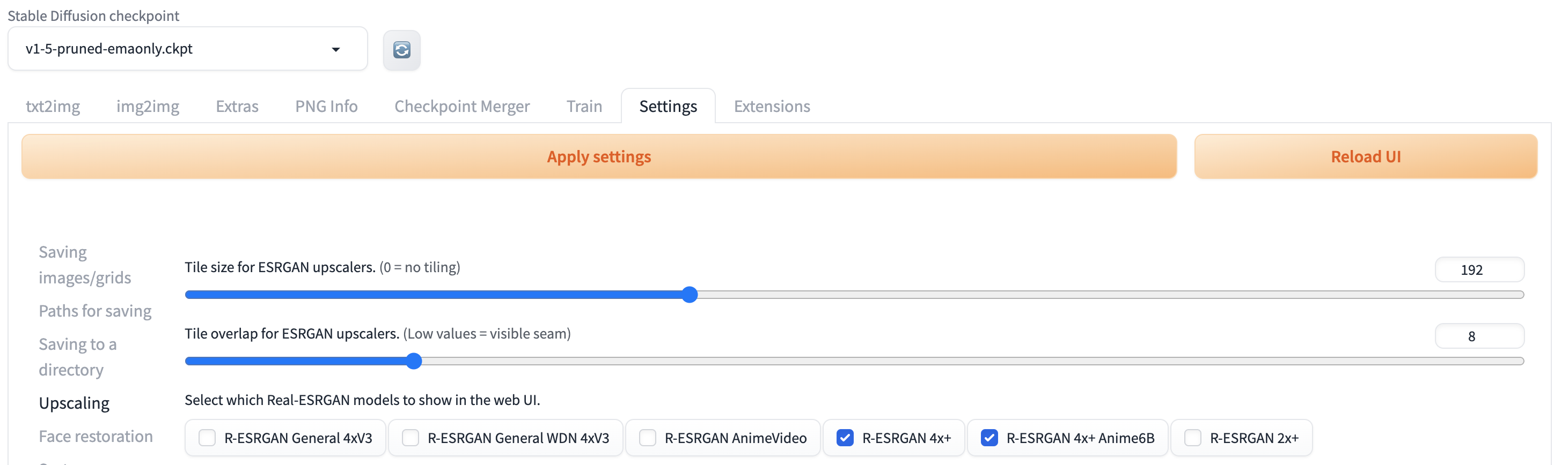Click the Reload UI button

coord(1365,156)
